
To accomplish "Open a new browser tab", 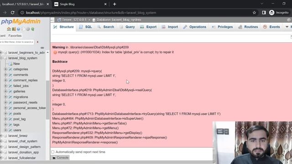I will coord(115,4).
